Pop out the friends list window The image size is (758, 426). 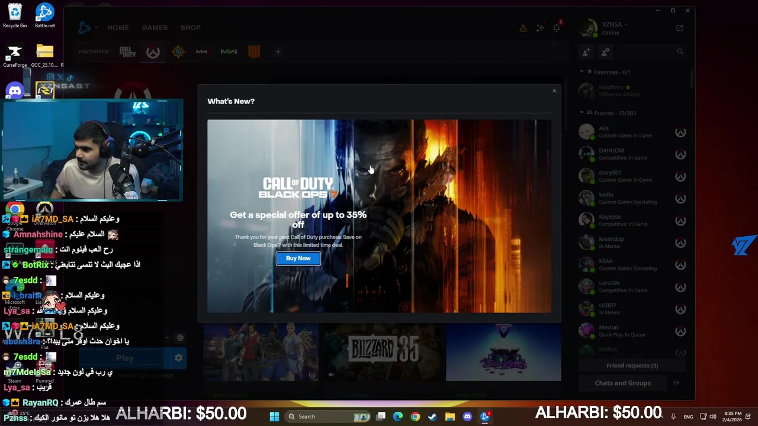pyautogui.click(x=680, y=28)
